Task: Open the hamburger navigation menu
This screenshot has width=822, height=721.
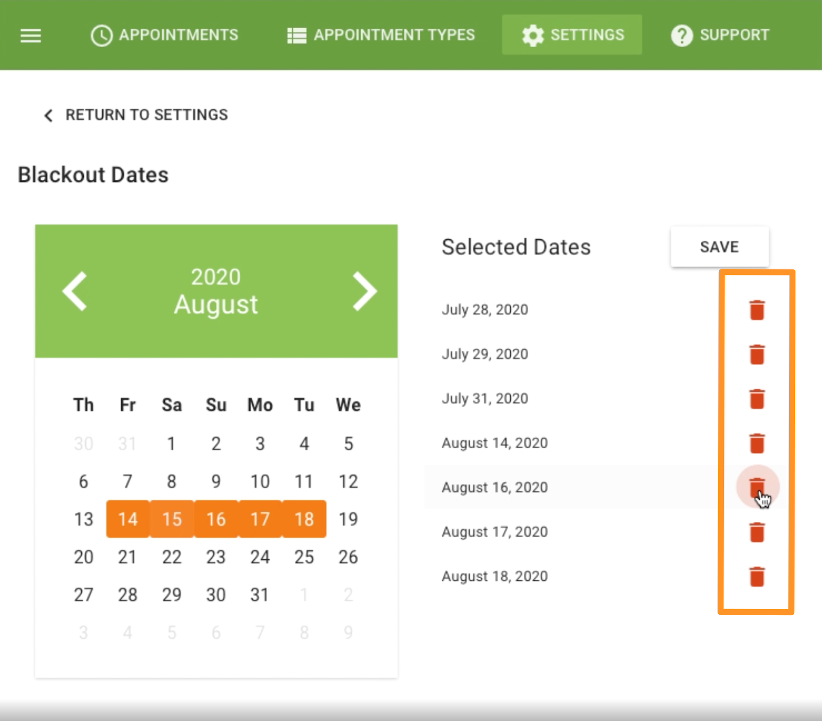Action: (x=30, y=35)
